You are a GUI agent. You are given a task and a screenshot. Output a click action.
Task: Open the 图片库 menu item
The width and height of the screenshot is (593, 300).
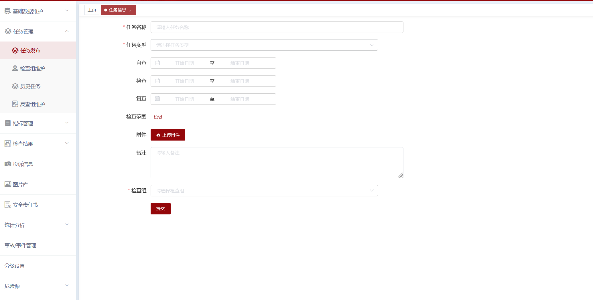tap(38, 184)
